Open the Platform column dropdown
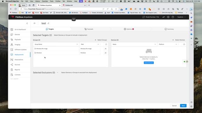The width and height of the screenshot is (202, 113). click(x=176, y=44)
